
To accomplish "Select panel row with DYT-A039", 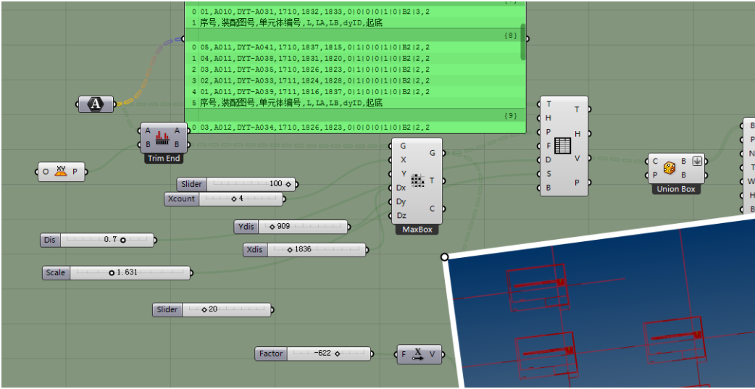I will (x=355, y=91).
